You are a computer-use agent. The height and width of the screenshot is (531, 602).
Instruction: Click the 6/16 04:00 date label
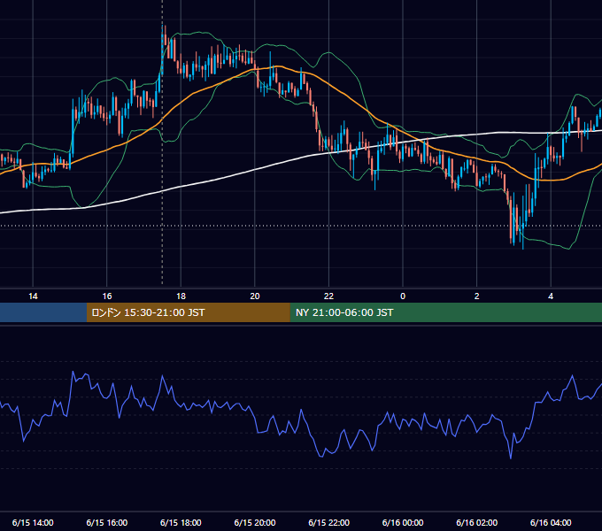click(x=551, y=522)
